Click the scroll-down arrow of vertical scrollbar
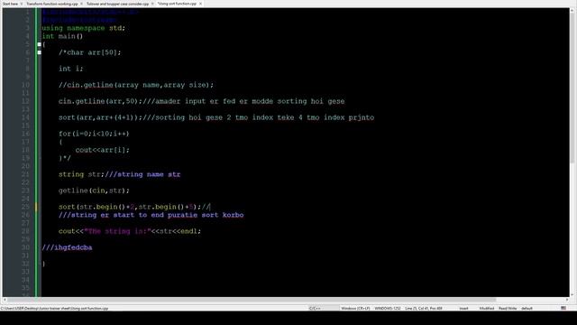This screenshot has width=577, height=325. (572, 294)
